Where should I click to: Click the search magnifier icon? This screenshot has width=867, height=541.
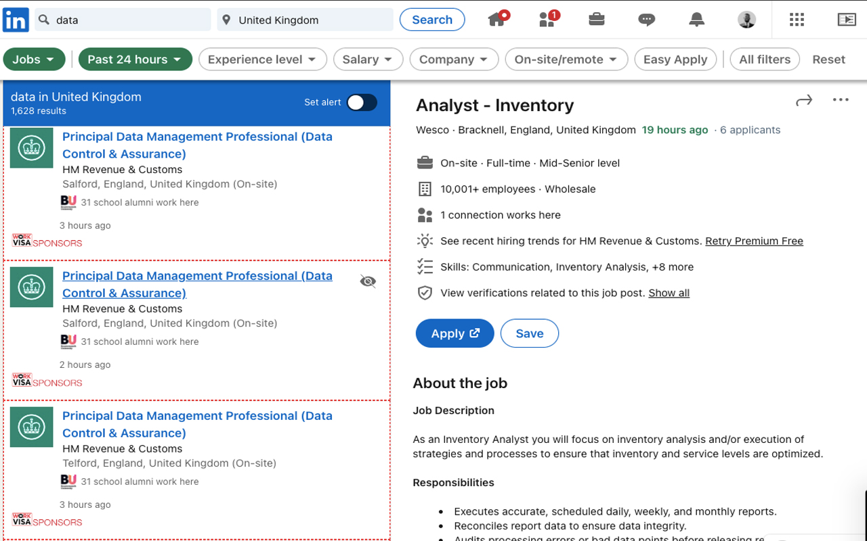(44, 20)
